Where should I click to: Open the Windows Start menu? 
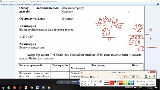(x=3, y=88)
